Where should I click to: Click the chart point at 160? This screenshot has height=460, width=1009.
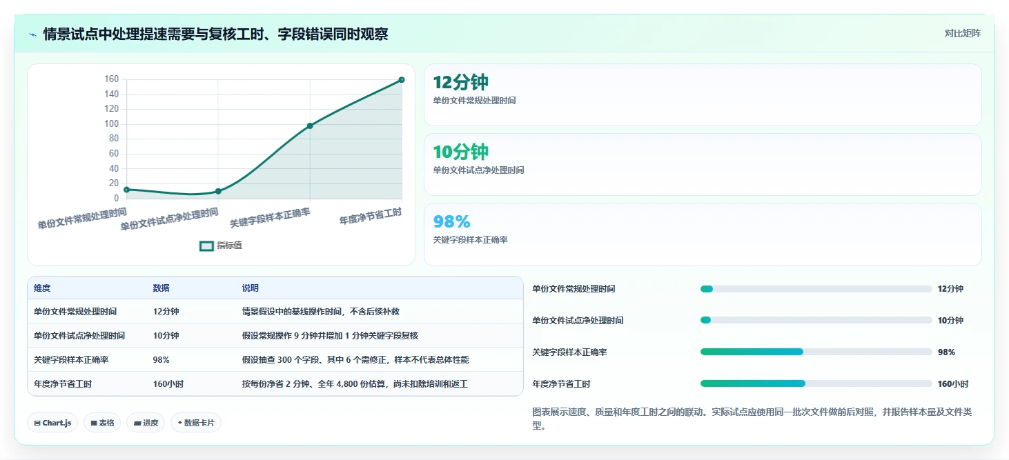(x=402, y=80)
